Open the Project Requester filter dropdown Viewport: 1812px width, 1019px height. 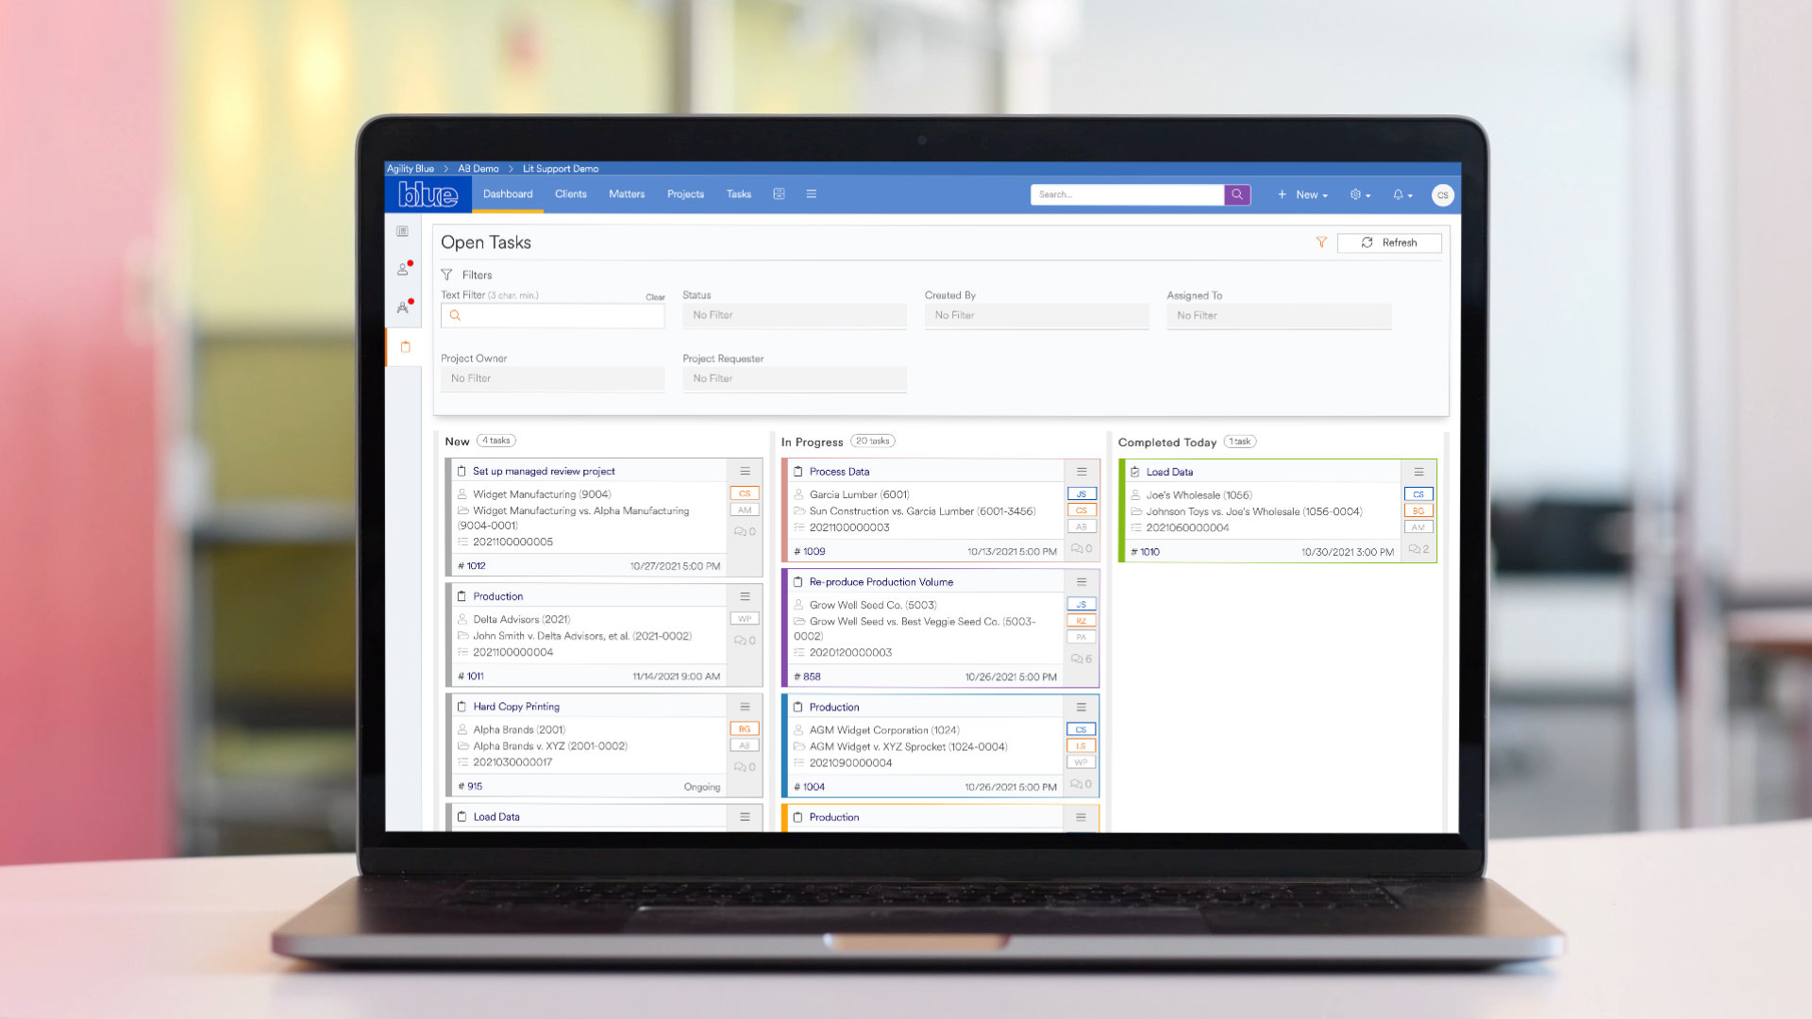(795, 378)
